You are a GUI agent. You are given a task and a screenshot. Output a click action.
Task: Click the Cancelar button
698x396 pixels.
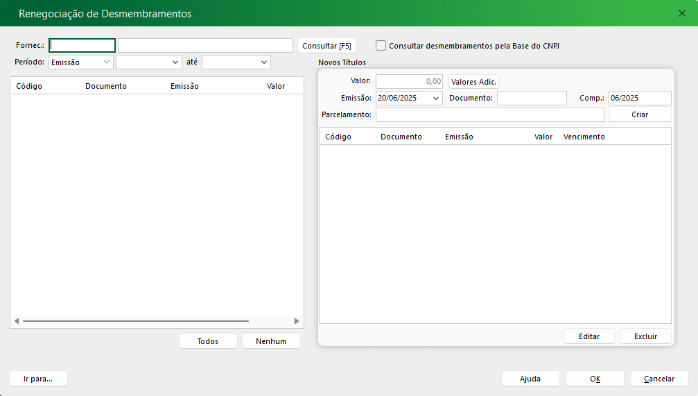tap(659, 379)
